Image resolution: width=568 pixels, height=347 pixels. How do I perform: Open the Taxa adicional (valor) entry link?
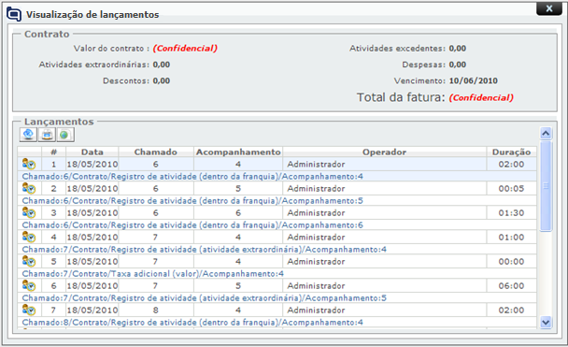coord(153,273)
